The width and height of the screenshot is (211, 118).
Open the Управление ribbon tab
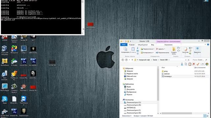[x=168, y=45]
